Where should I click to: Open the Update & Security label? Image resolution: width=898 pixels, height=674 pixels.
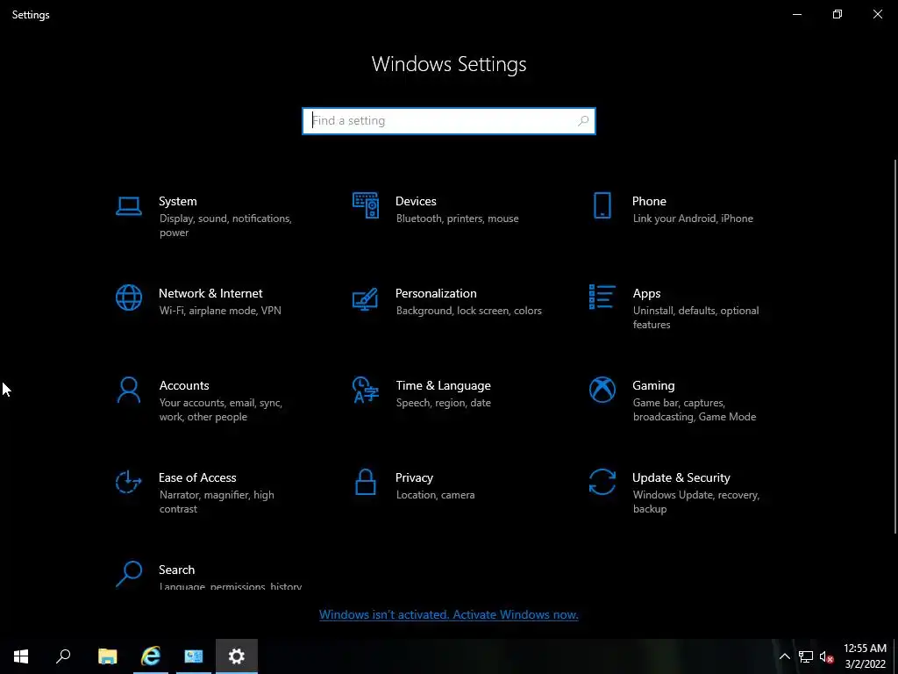point(681,478)
